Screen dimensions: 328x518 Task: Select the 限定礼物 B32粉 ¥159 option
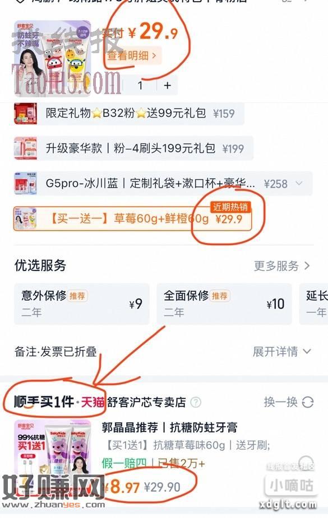coord(129,113)
